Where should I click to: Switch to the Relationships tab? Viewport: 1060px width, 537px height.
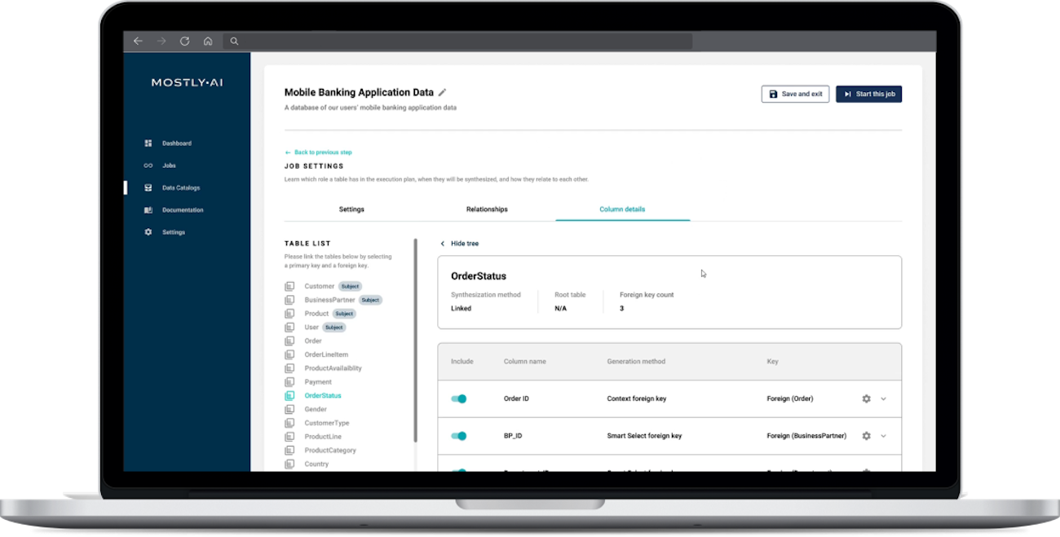[487, 209]
